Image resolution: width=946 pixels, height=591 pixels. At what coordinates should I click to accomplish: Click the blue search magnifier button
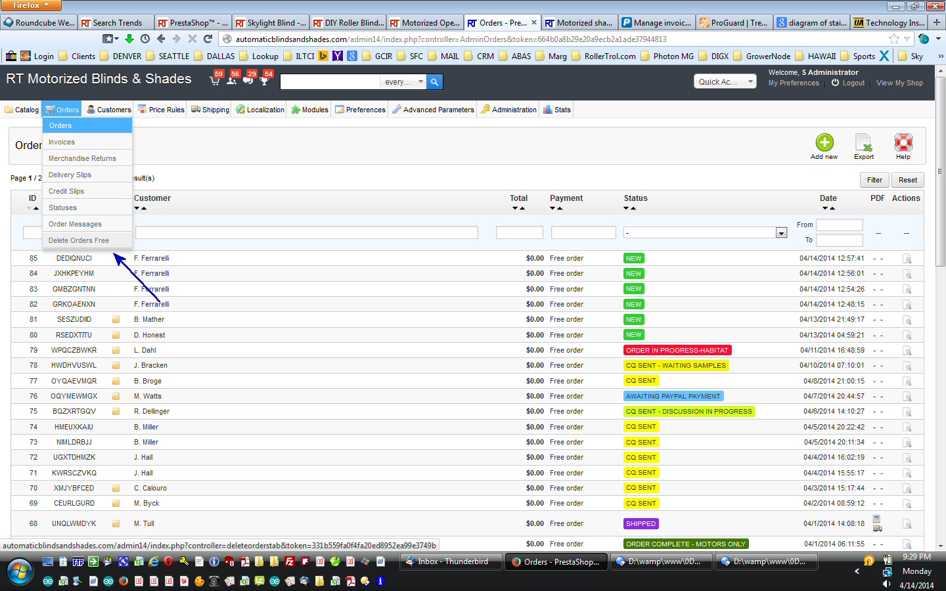pyautogui.click(x=434, y=82)
